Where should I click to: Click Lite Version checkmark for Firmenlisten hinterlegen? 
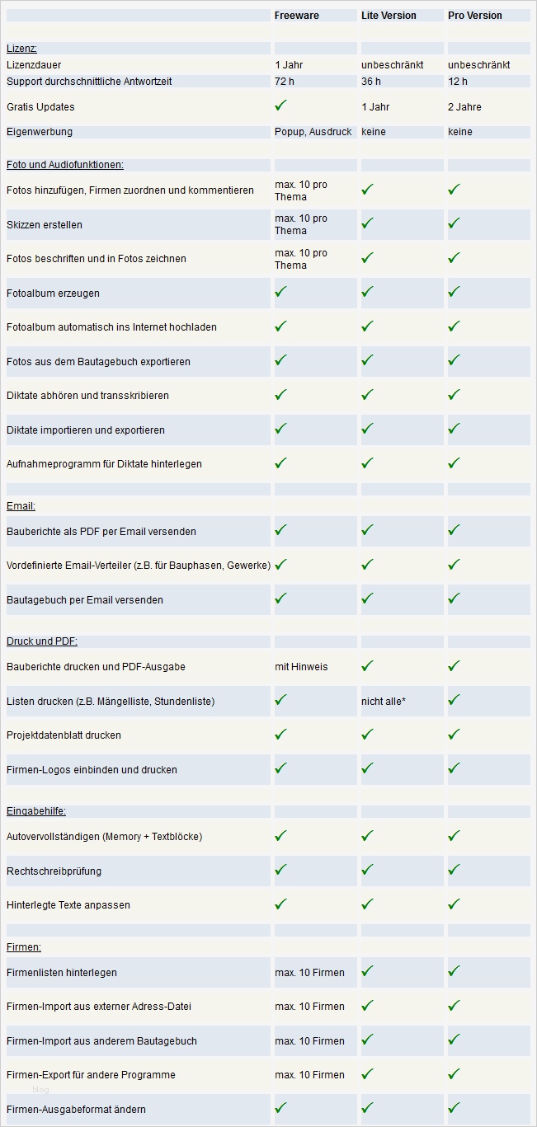click(x=368, y=971)
